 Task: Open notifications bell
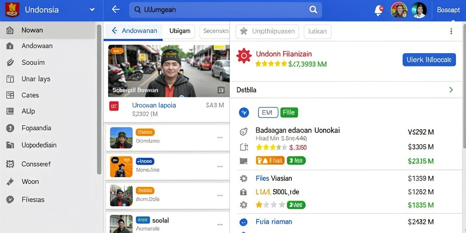click(379, 10)
